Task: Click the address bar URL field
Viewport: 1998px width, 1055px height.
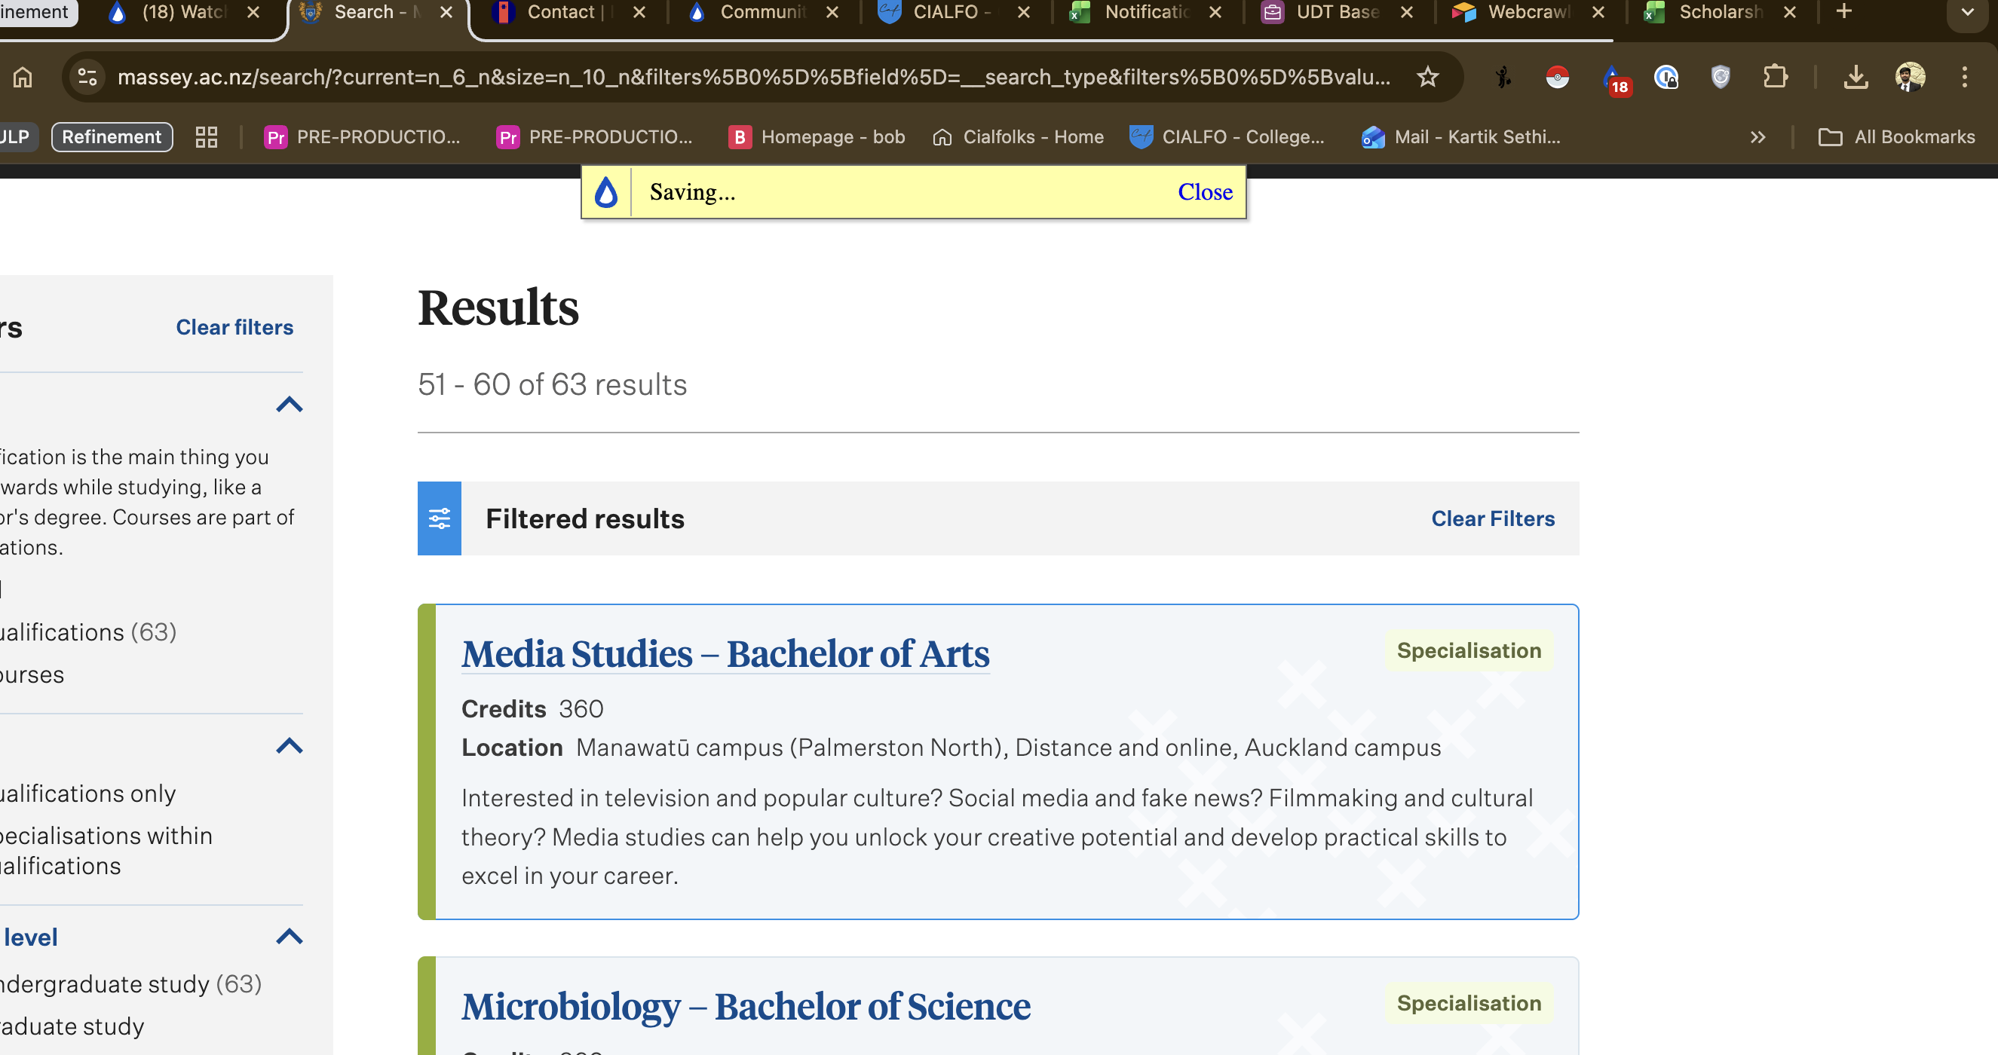Action: click(x=752, y=77)
